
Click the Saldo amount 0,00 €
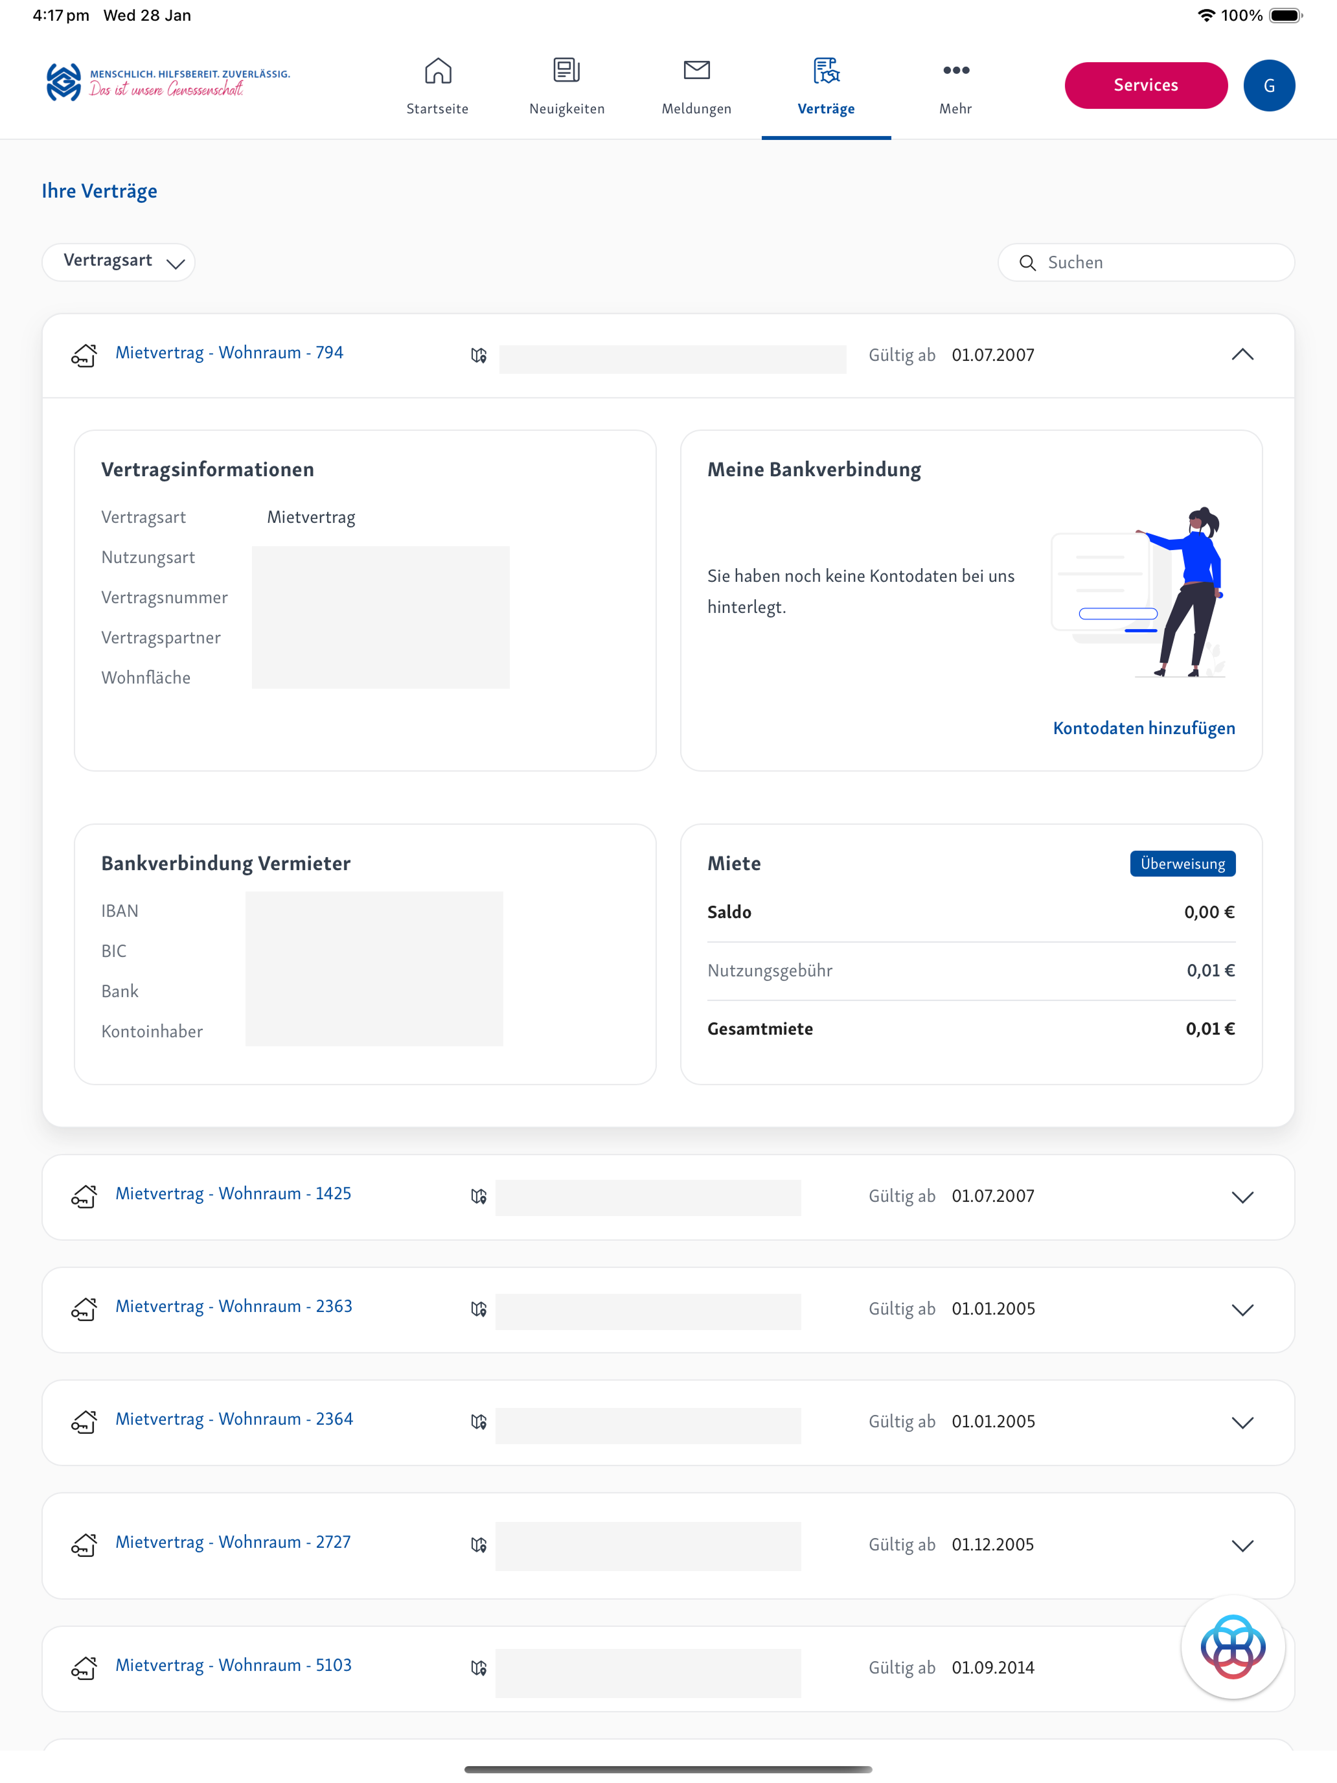click(x=1209, y=912)
